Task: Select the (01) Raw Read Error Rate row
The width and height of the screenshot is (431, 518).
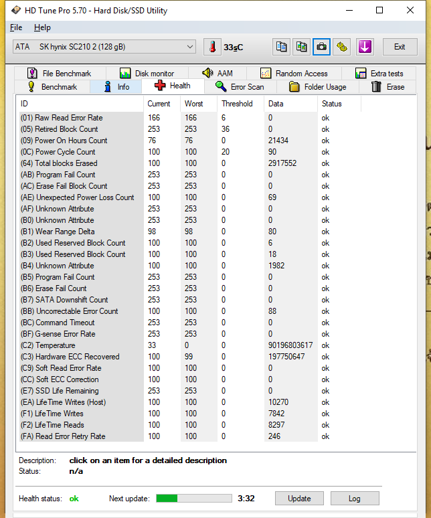Action: point(190,118)
